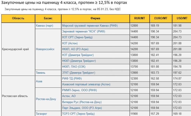Click the Новороссийск basis link
The height and width of the screenshot is (116, 191).
45,49
